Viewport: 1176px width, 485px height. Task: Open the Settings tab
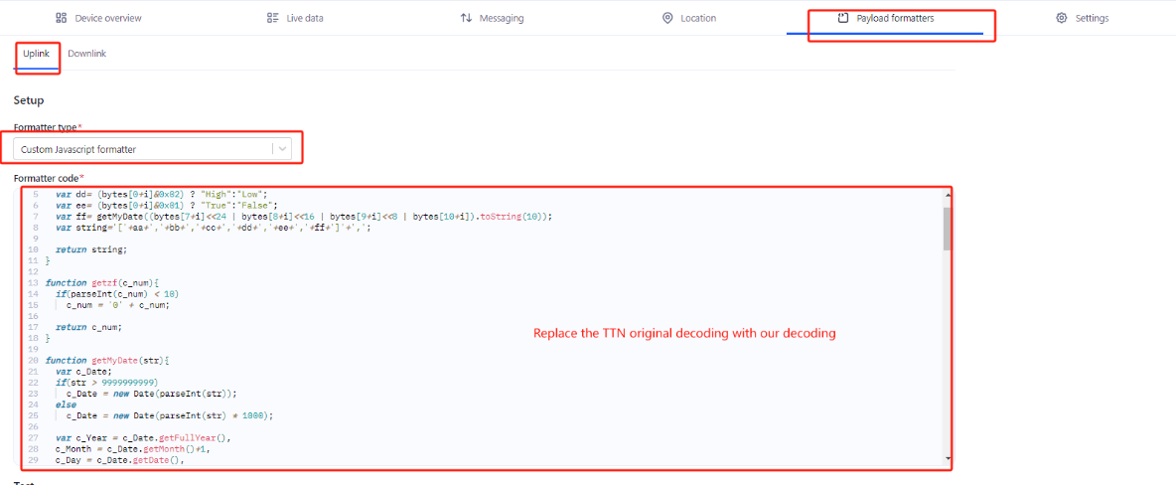[x=1082, y=18]
